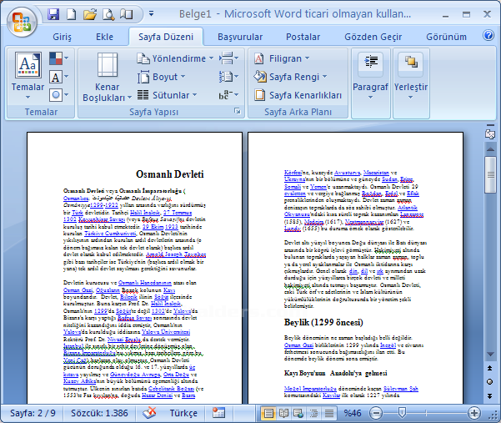
Task: Open the Postalar tab
Action: (303, 37)
